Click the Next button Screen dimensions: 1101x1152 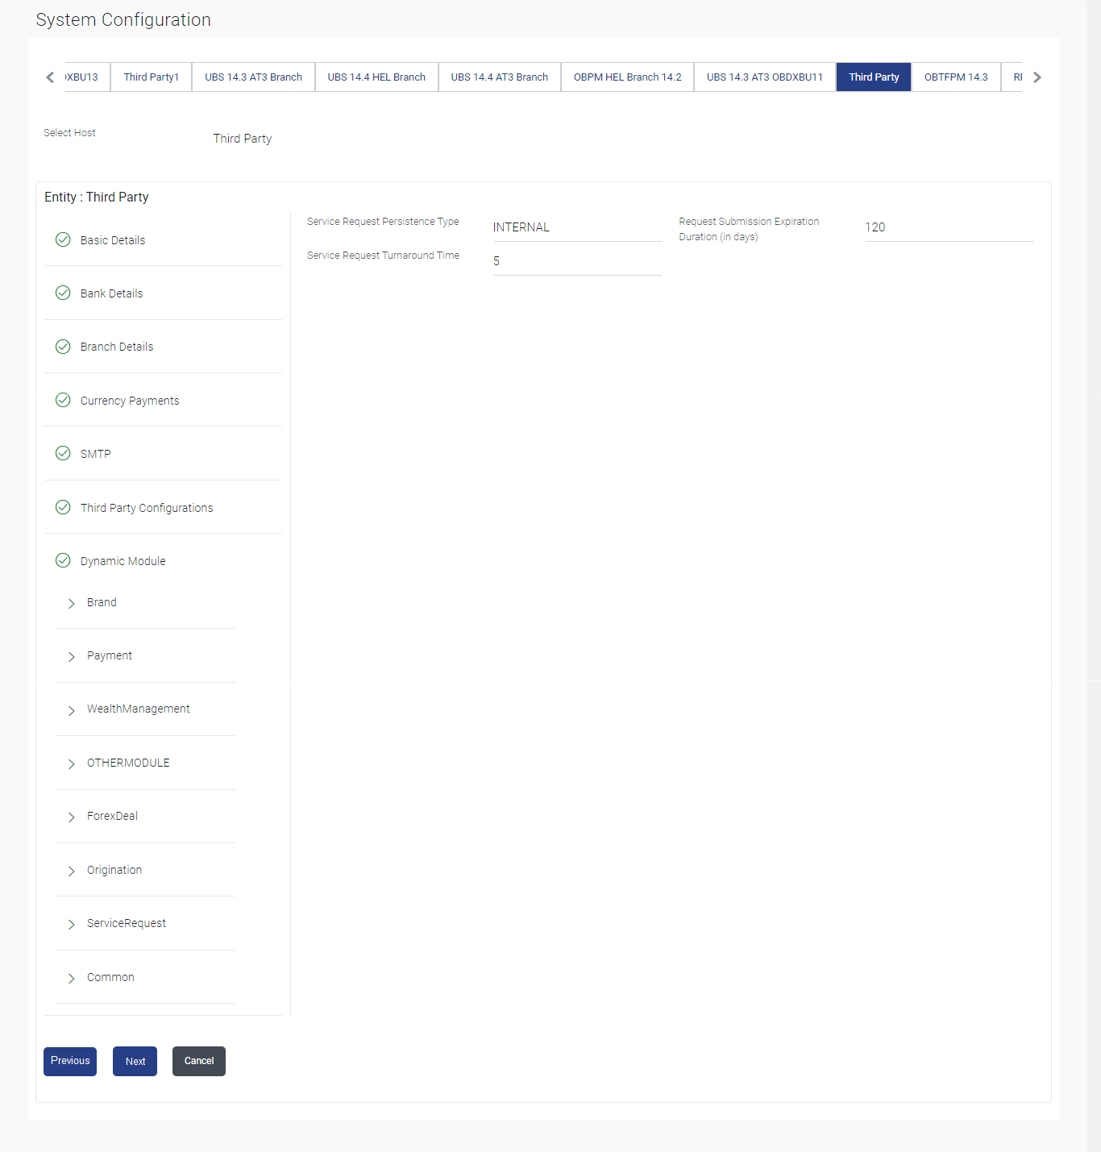point(135,1061)
